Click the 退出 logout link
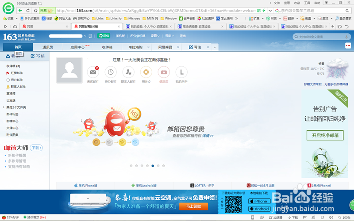 (x=182, y=36)
